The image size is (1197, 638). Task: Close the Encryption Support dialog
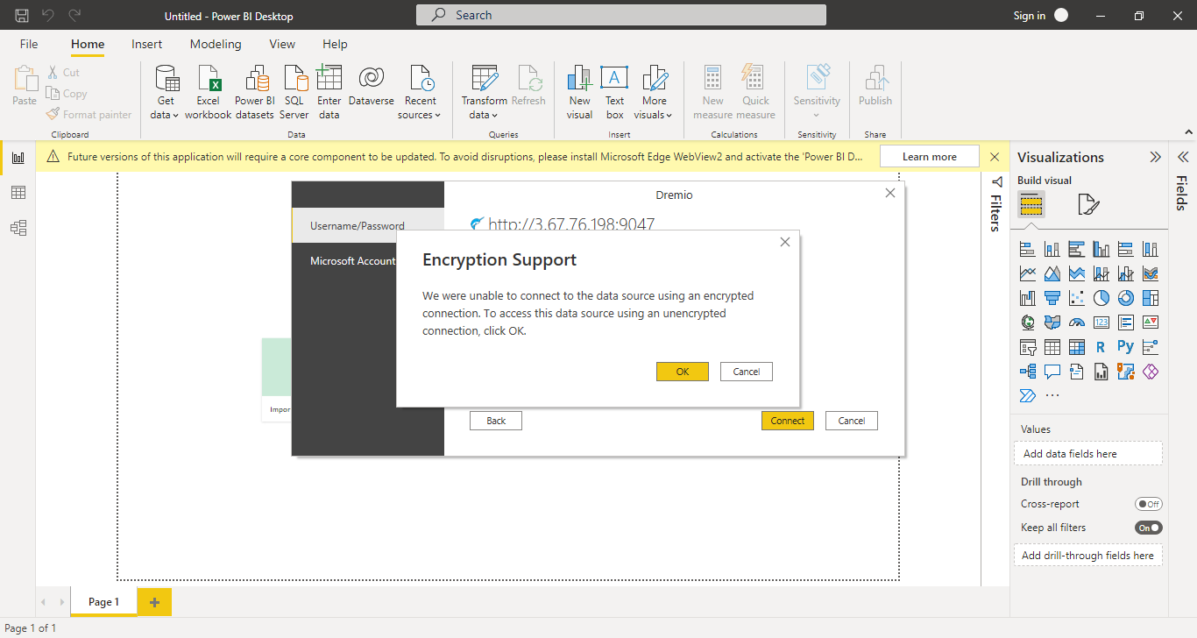[785, 242]
